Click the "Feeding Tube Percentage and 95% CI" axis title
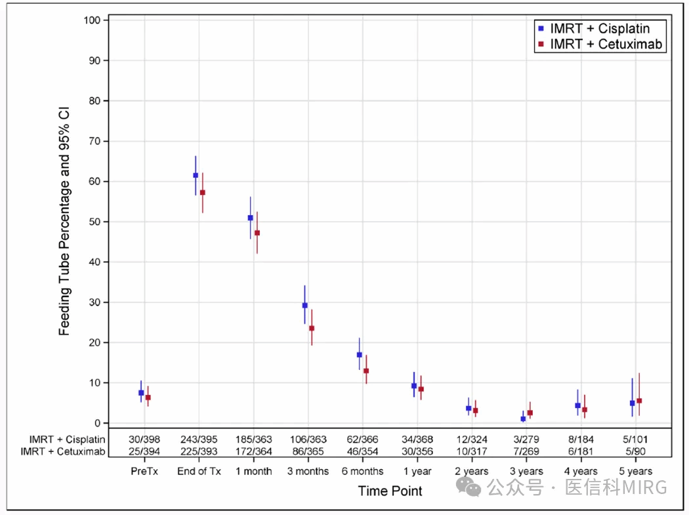Viewport: 689px width, 515px height. tap(64, 223)
